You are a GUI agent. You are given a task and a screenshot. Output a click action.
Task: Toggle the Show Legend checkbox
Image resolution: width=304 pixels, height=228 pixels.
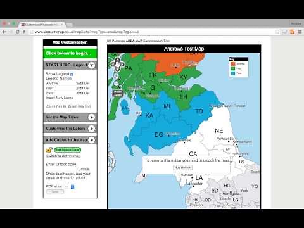point(72,74)
